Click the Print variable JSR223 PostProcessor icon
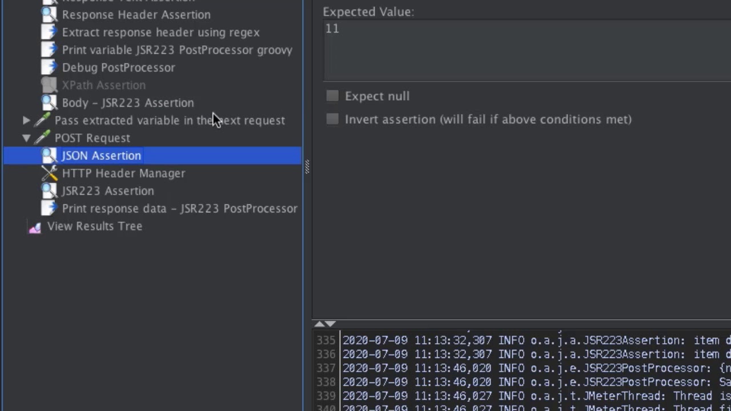 49,50
